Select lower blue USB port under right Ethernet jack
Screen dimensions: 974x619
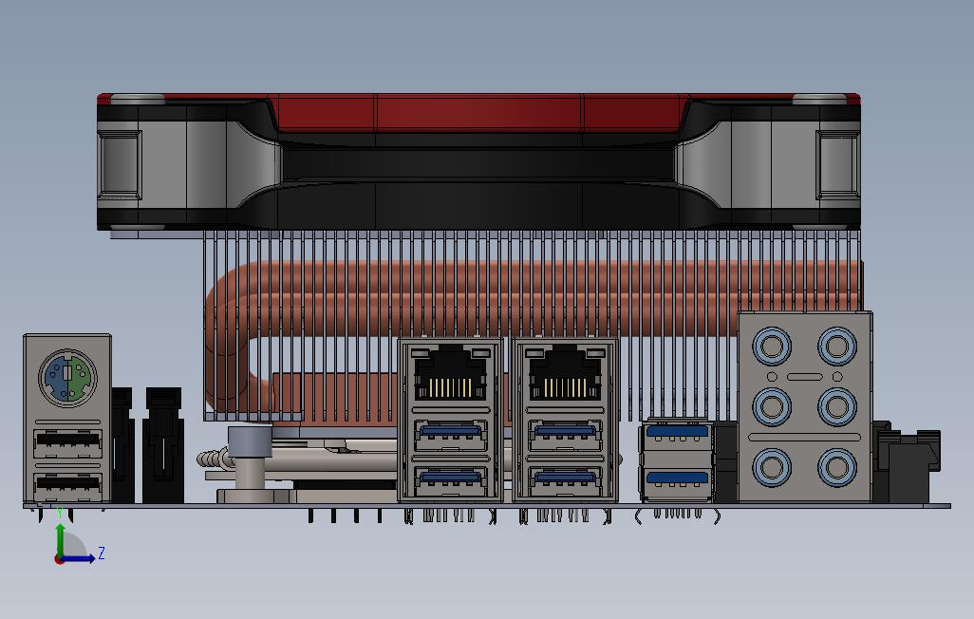click(565, 481)
